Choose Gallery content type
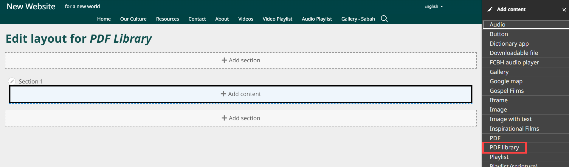 tap(526, 72)
